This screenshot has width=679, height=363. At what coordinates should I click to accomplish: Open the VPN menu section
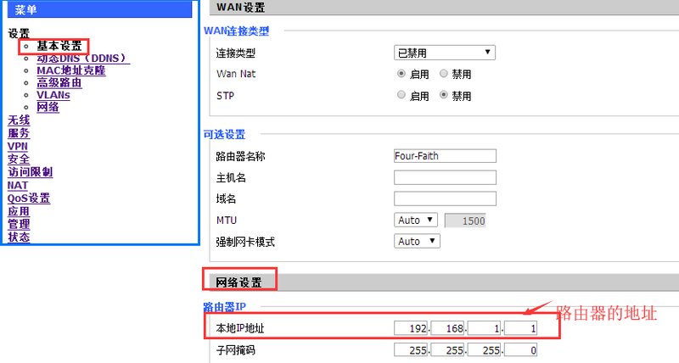[17, 146]
